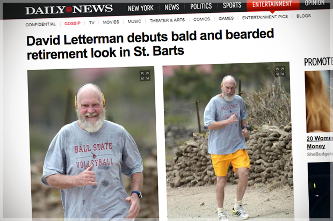Select the Gossip subsection

[73, 23]
